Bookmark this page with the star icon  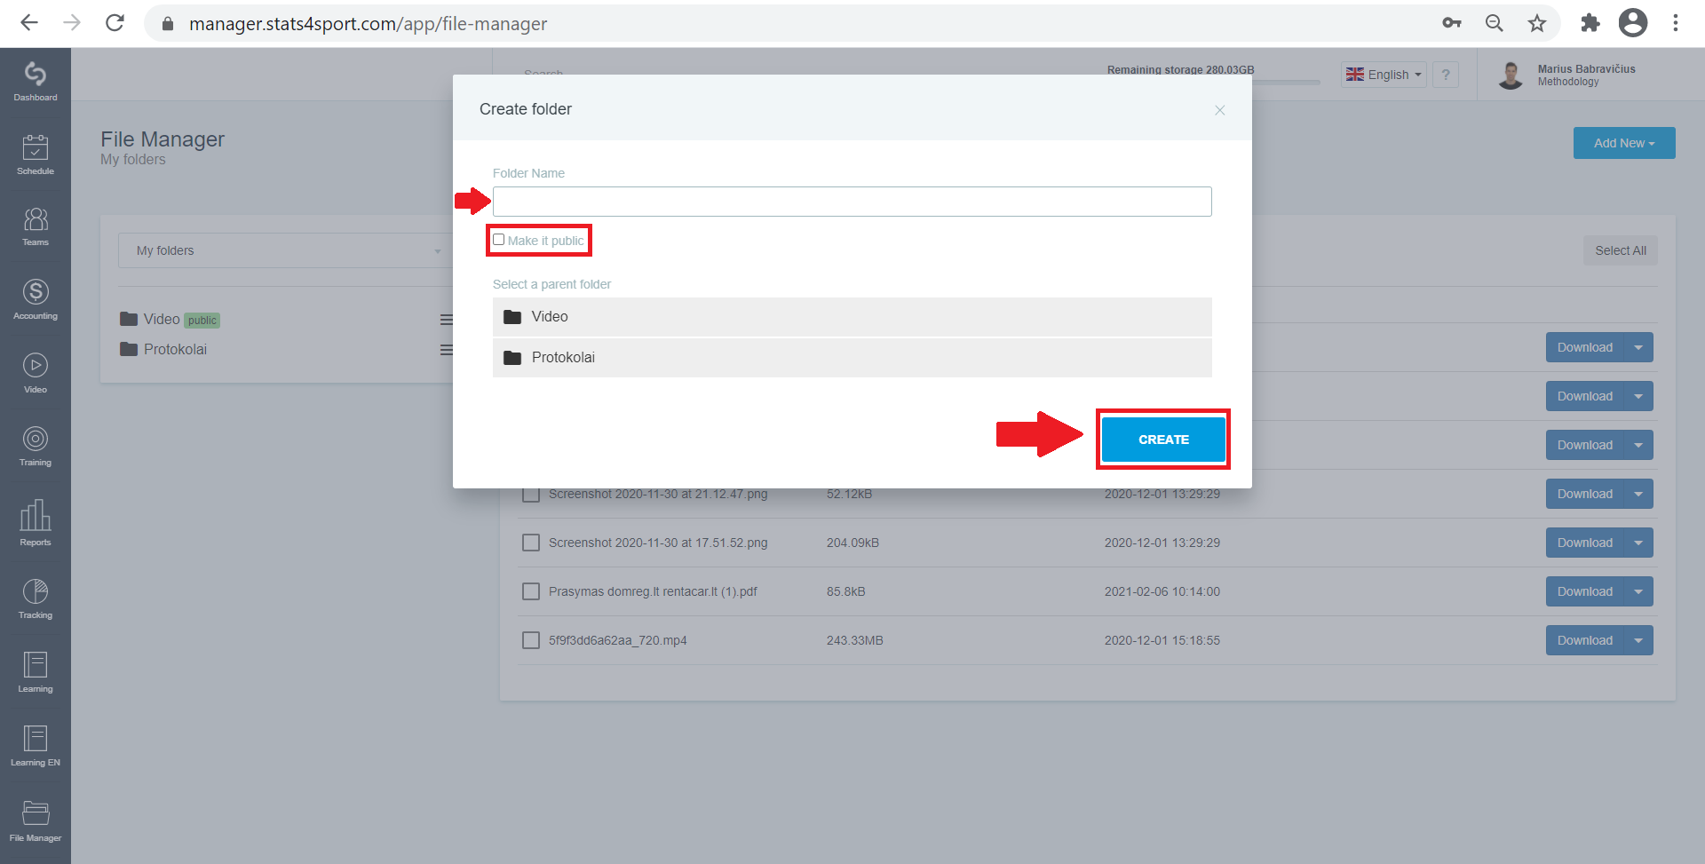1537,23
